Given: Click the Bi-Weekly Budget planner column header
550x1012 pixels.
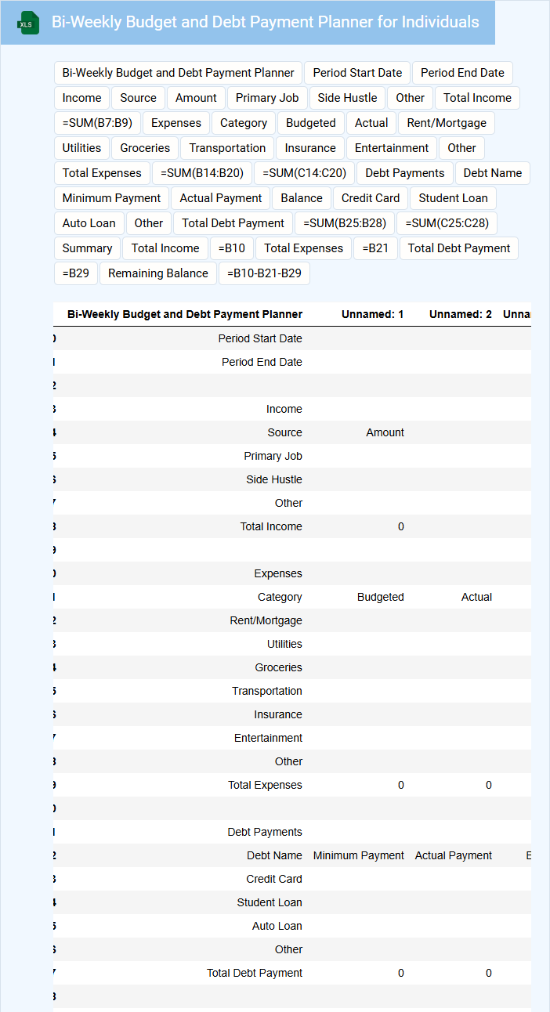Looking at the screenshot, I should [x=185, y=314].
